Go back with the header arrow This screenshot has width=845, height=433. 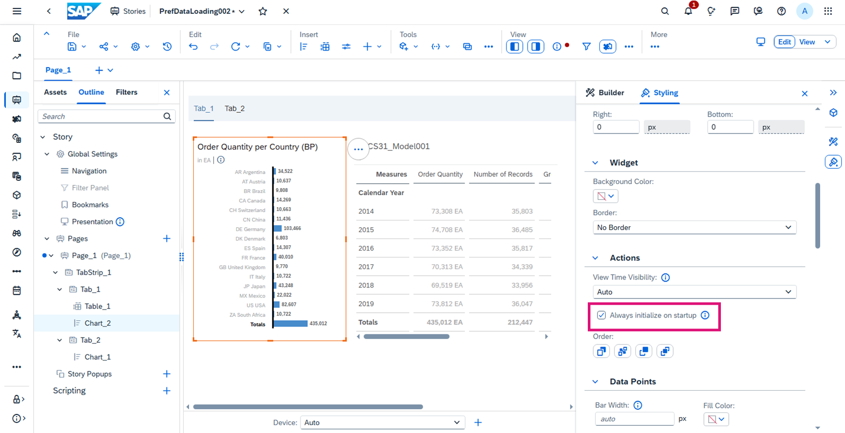(49, 11)
